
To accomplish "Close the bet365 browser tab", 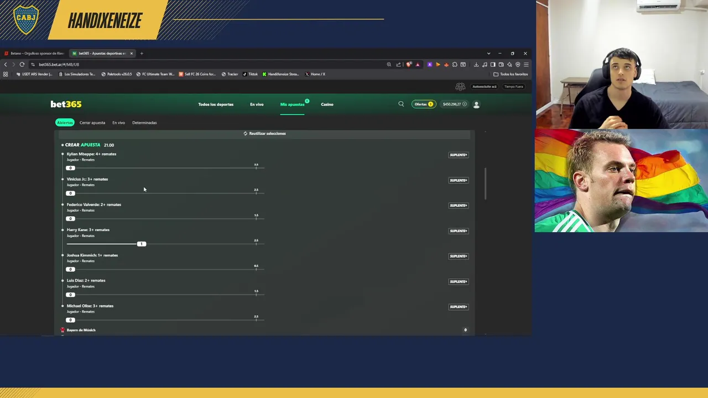I will 131,54.
